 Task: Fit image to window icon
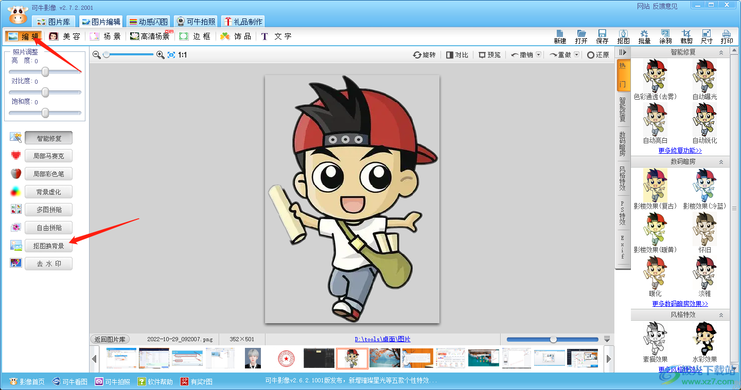click(171, 54)
